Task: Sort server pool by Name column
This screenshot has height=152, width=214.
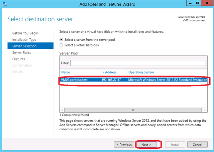Action: (66, 72)
